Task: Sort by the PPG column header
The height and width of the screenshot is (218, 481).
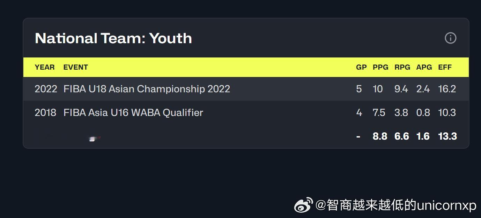Action: pyautogui.click(x=380, y=67)
